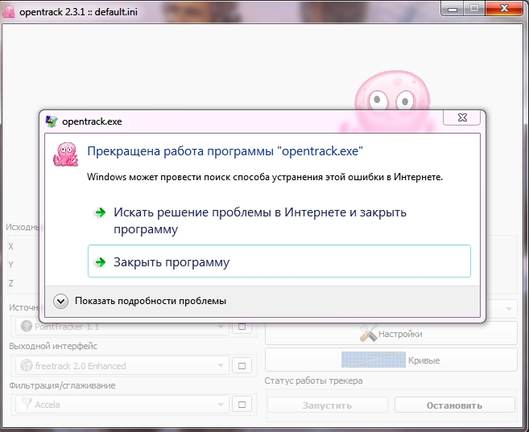Image resolution: width=529 pixels, height=432 pixels.
Task: Click the Запустить tracker button
Action: click(327, 405)
